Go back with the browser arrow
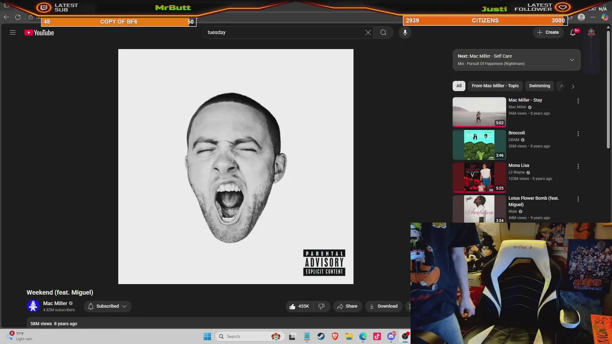The image size is (612, 344). pyautogui.click(x=6, y=17)
